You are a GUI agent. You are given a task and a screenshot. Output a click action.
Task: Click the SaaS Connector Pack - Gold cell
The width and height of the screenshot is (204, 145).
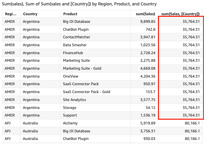(86, 92)
